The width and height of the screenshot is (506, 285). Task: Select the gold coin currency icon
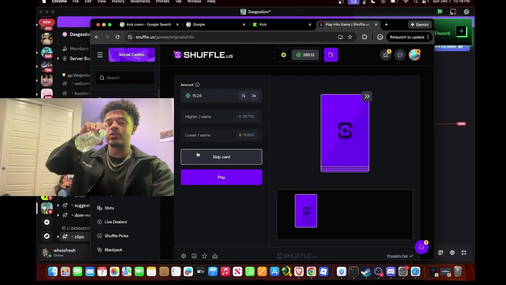click(x=283, y=55)
